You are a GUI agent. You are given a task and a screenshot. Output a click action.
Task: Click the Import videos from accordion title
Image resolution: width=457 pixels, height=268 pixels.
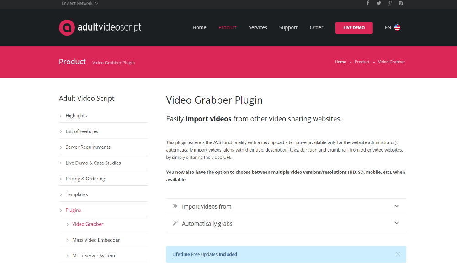(x=207, y=206)
